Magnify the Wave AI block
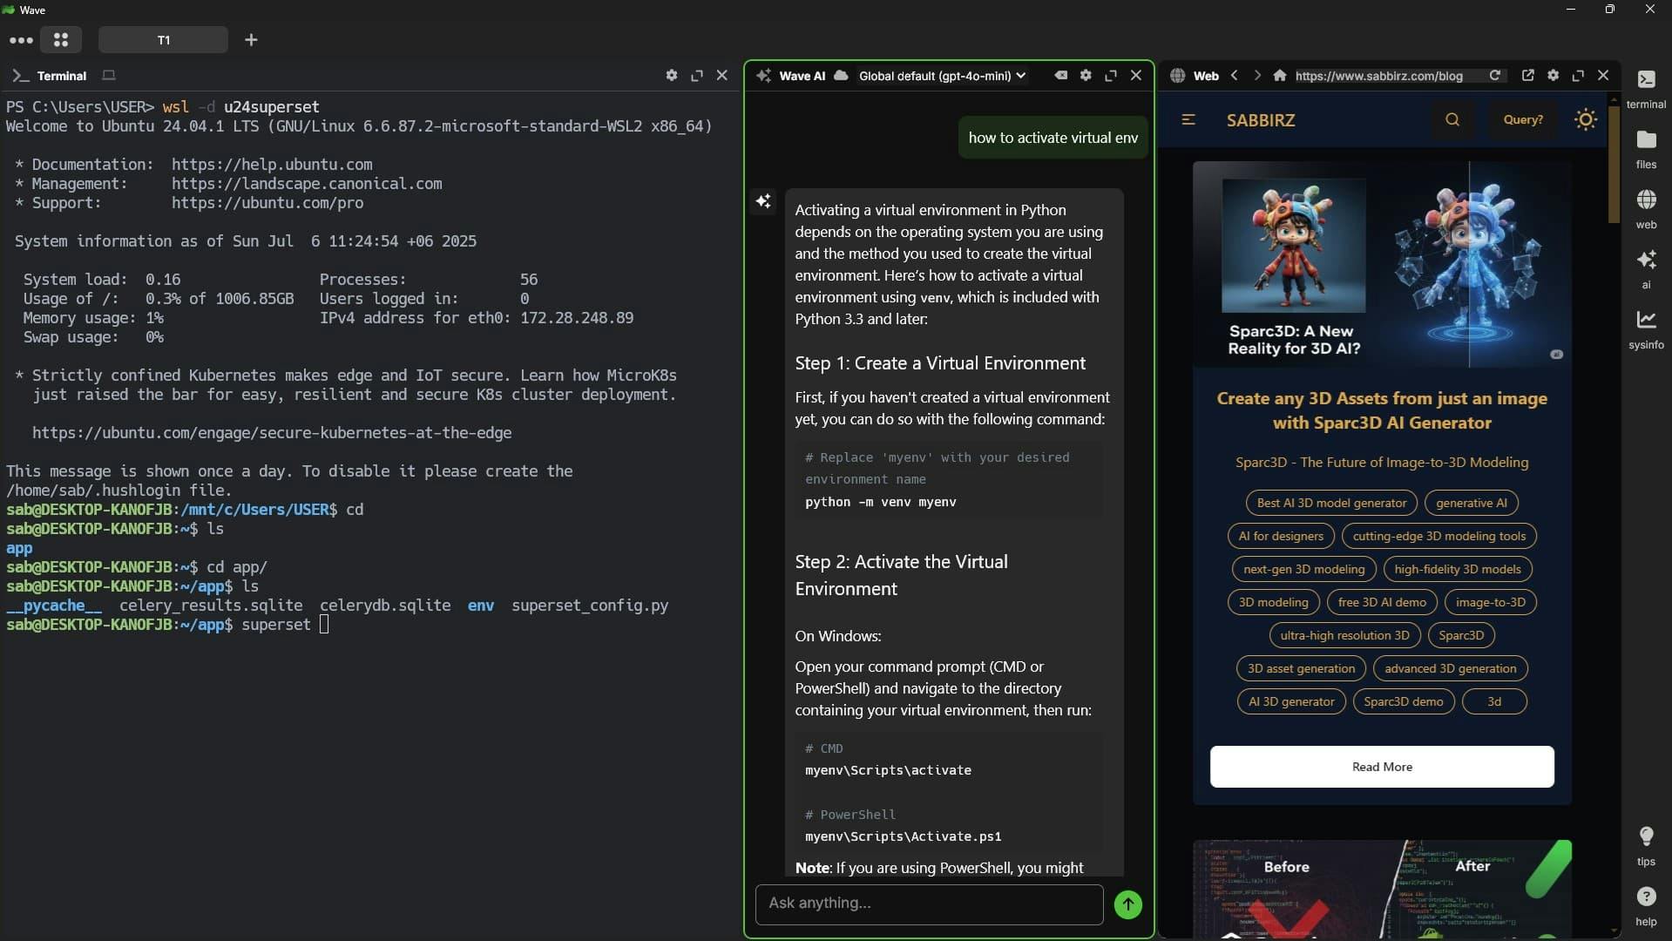This screenshot has width=1672, height=941. [1111, 76]
